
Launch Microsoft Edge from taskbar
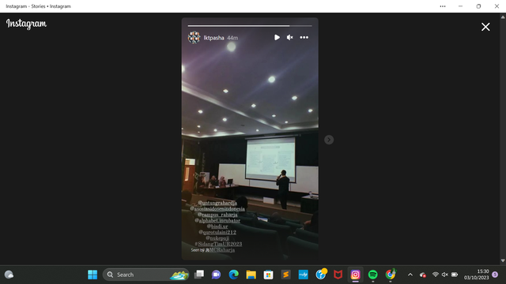233,275
